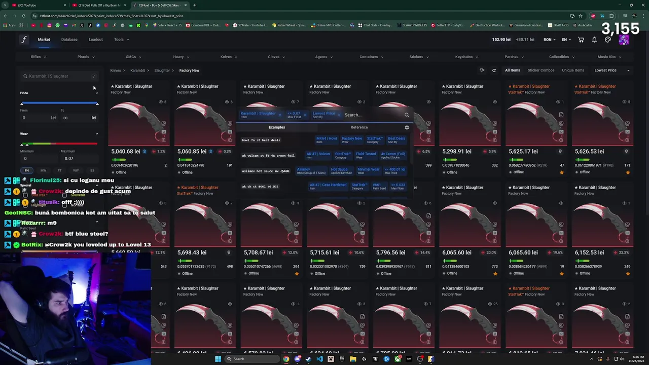649x365 pixels.
Task: Collapse the Wear filter section
Action: pyautogui.click(x=97, y=134)
